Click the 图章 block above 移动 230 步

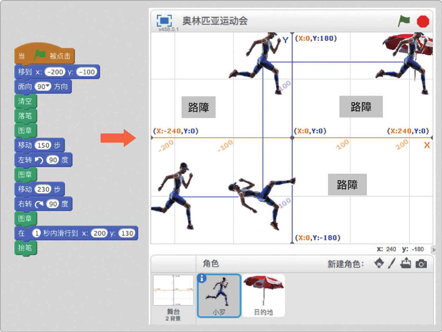click(x=26, y=174)
